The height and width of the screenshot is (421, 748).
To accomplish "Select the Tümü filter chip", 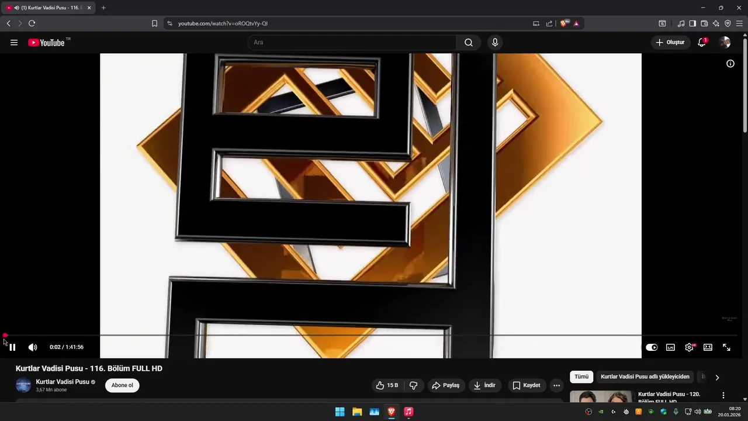I will (x=581, y=377).
